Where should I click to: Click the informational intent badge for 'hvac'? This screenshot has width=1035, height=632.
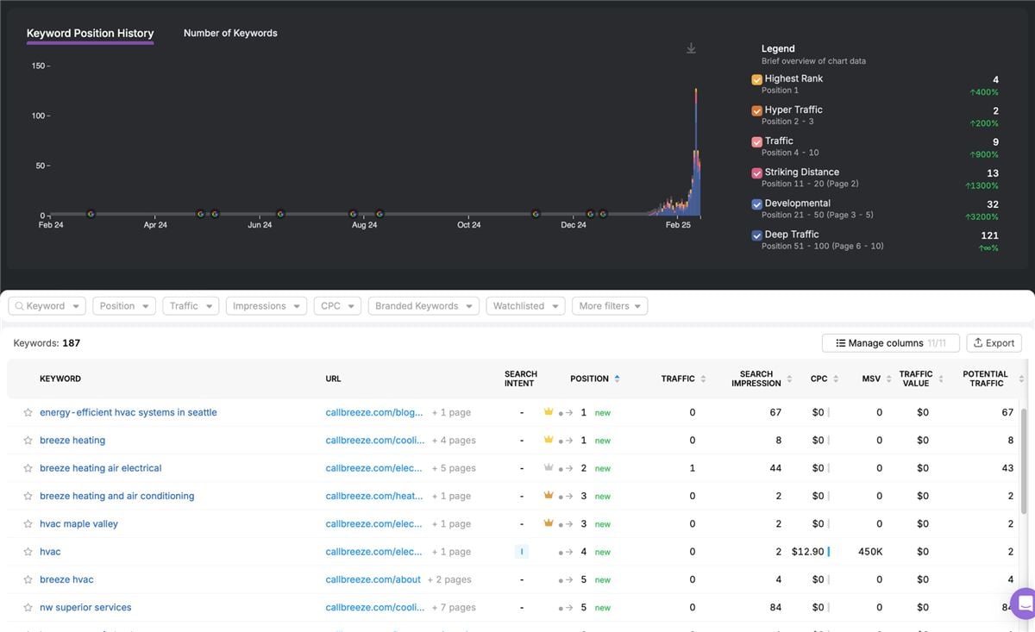pyautogui.click(x=521, y=552)
